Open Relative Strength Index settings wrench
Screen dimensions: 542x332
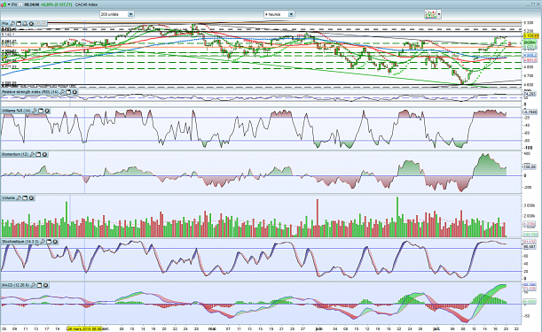point(62,92)
